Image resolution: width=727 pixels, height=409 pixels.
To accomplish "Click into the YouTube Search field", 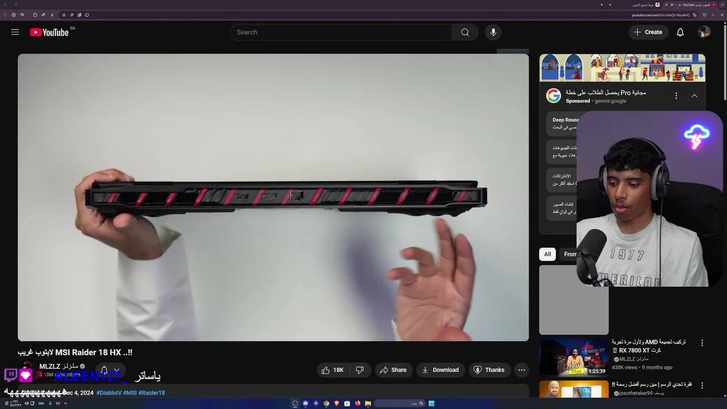I will coord(341,32).
